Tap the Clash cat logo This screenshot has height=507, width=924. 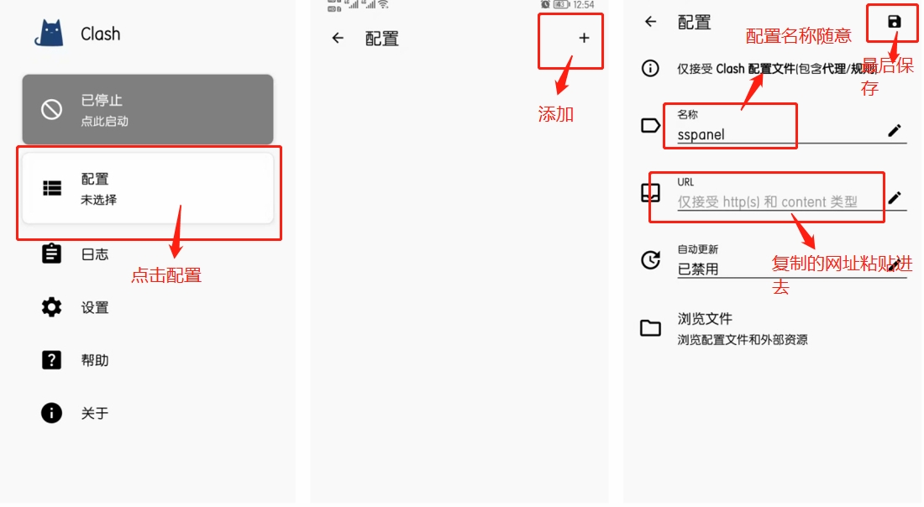[x=49, y=34]
